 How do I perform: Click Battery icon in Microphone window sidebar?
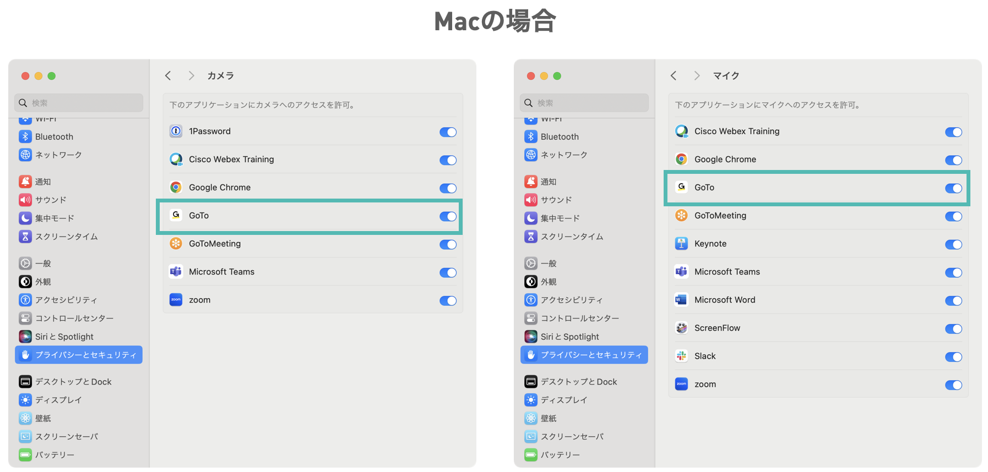531,454
